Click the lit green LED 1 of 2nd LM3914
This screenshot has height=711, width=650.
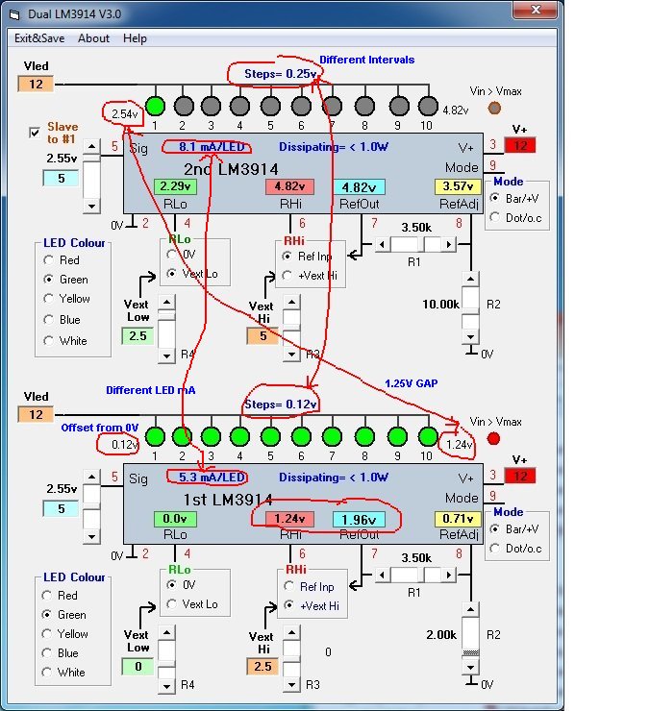point(155,106)
